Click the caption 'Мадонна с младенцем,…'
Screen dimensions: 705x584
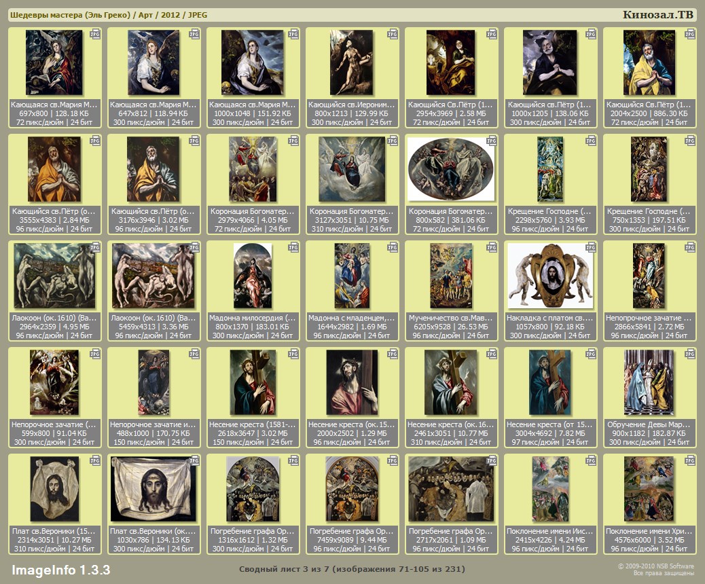click(352, 318)
